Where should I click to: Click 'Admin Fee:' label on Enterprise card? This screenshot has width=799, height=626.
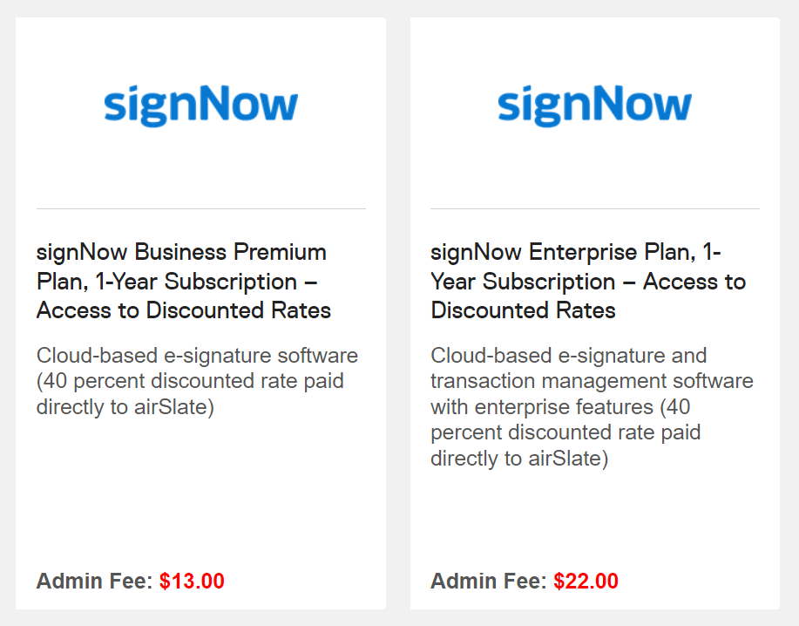click(x=489, y=582)
